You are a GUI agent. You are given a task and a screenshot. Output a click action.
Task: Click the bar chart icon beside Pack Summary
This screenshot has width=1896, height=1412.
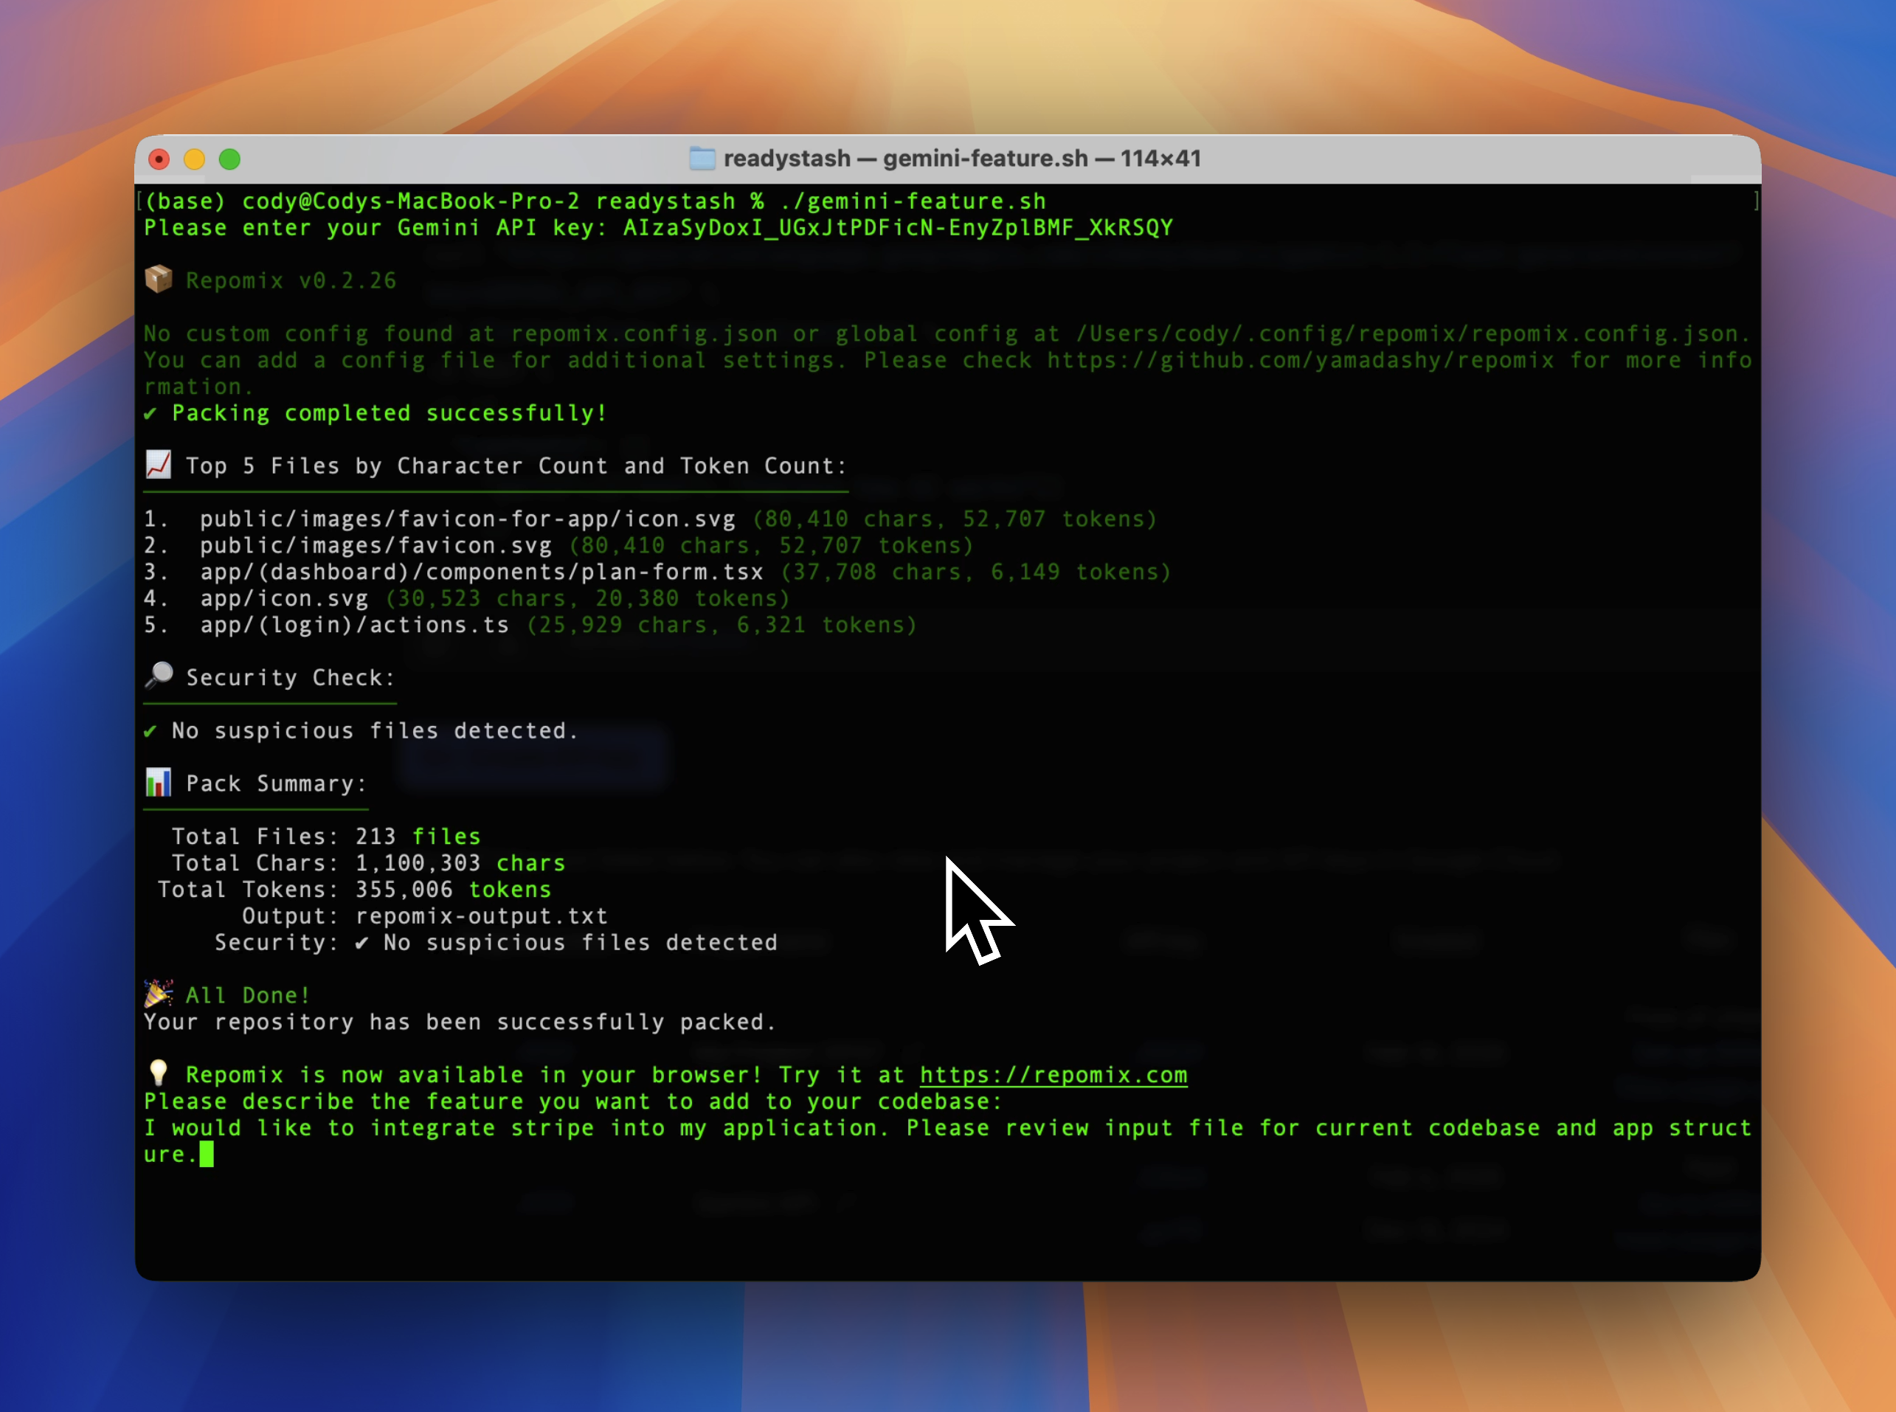point(159,782)
